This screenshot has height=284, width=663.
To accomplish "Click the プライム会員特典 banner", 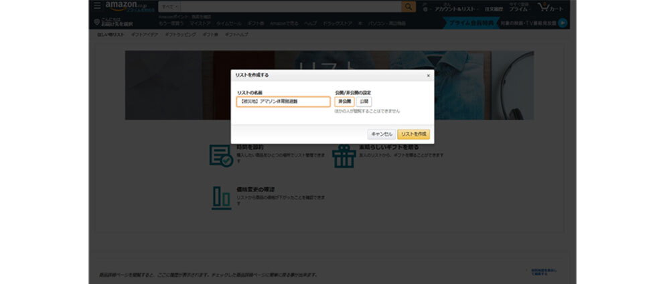I will (471, 23).
